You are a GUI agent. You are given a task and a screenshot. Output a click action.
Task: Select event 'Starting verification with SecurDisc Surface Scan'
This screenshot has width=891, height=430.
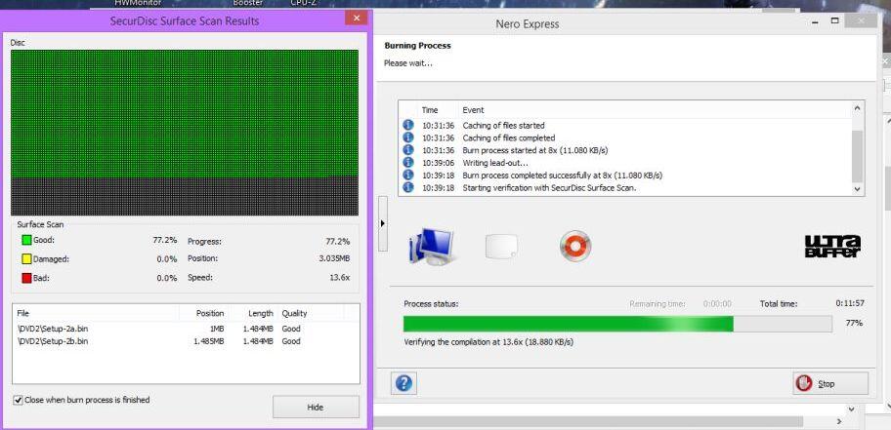pyautogui.click(x=625, y=187)
